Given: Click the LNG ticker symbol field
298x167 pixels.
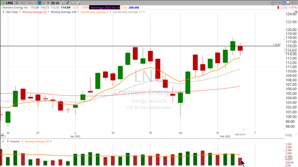Looking at the screenshot, I should click(x=10, y=3).
